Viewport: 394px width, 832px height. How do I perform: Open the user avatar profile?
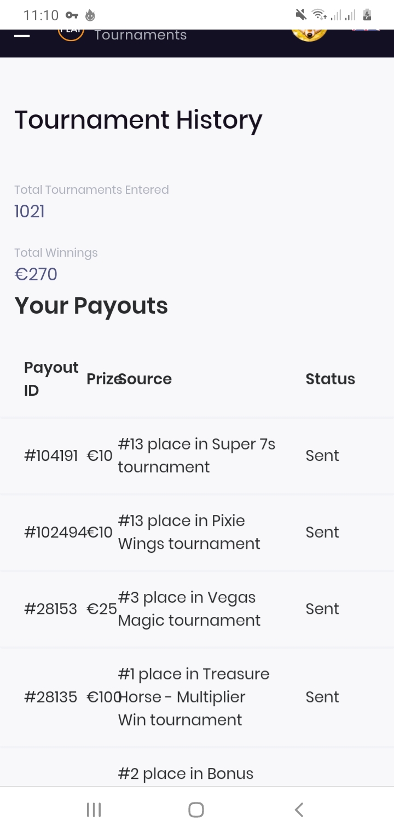pos(309,33)
